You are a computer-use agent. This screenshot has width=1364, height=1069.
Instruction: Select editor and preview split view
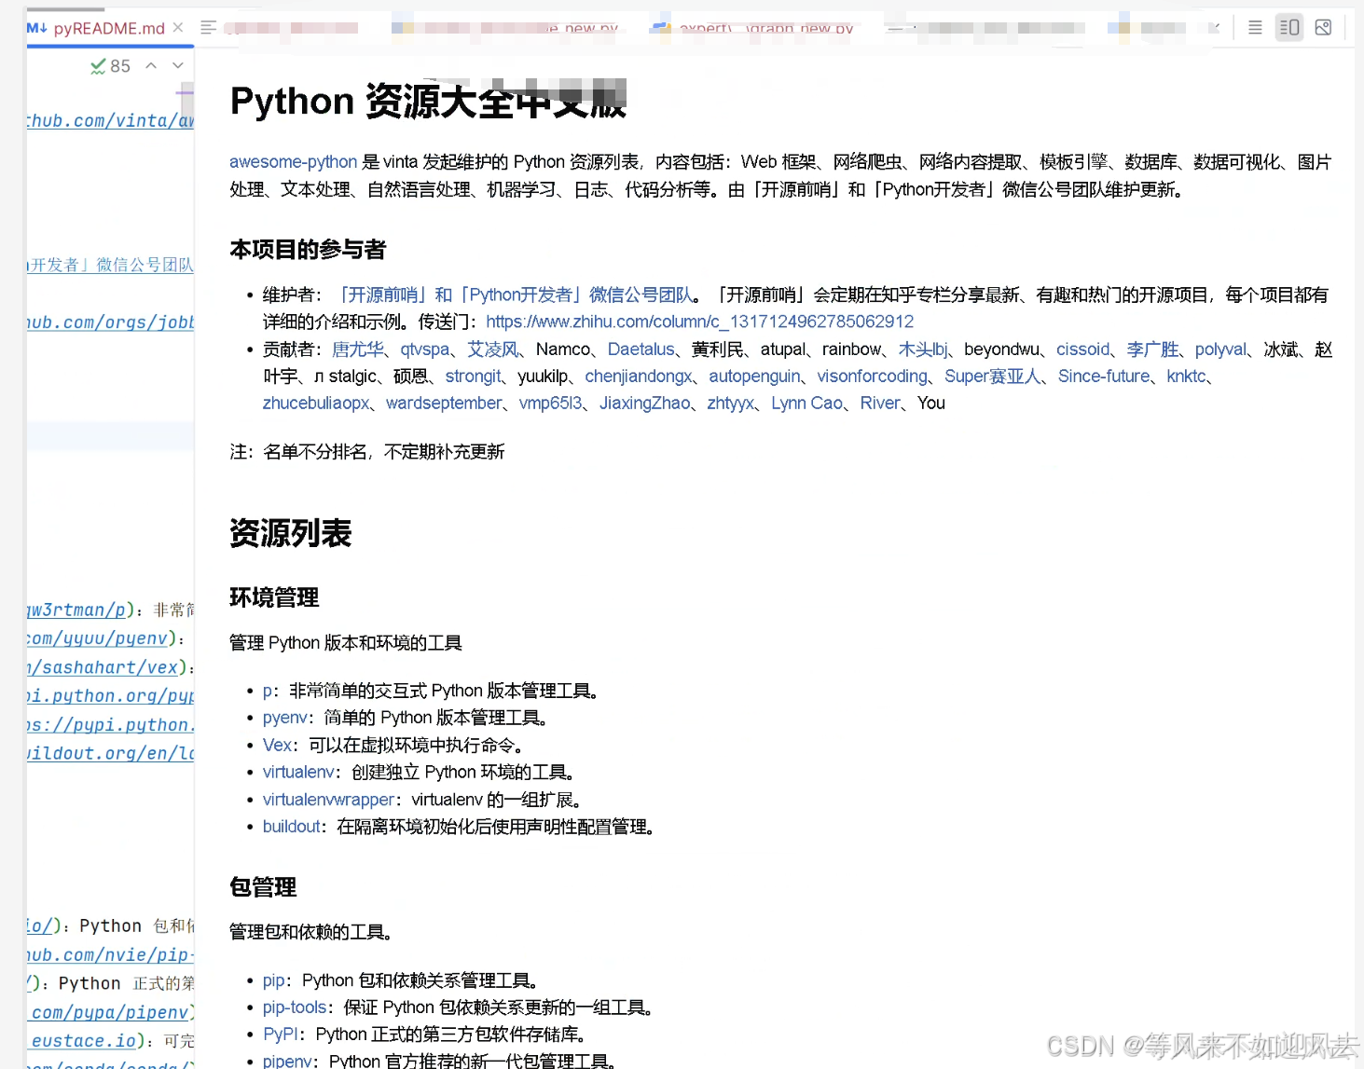pyautogui.click(x=1289, y=28)
